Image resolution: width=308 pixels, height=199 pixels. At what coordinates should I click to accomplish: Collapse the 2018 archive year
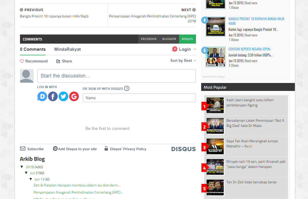(22, 167)
